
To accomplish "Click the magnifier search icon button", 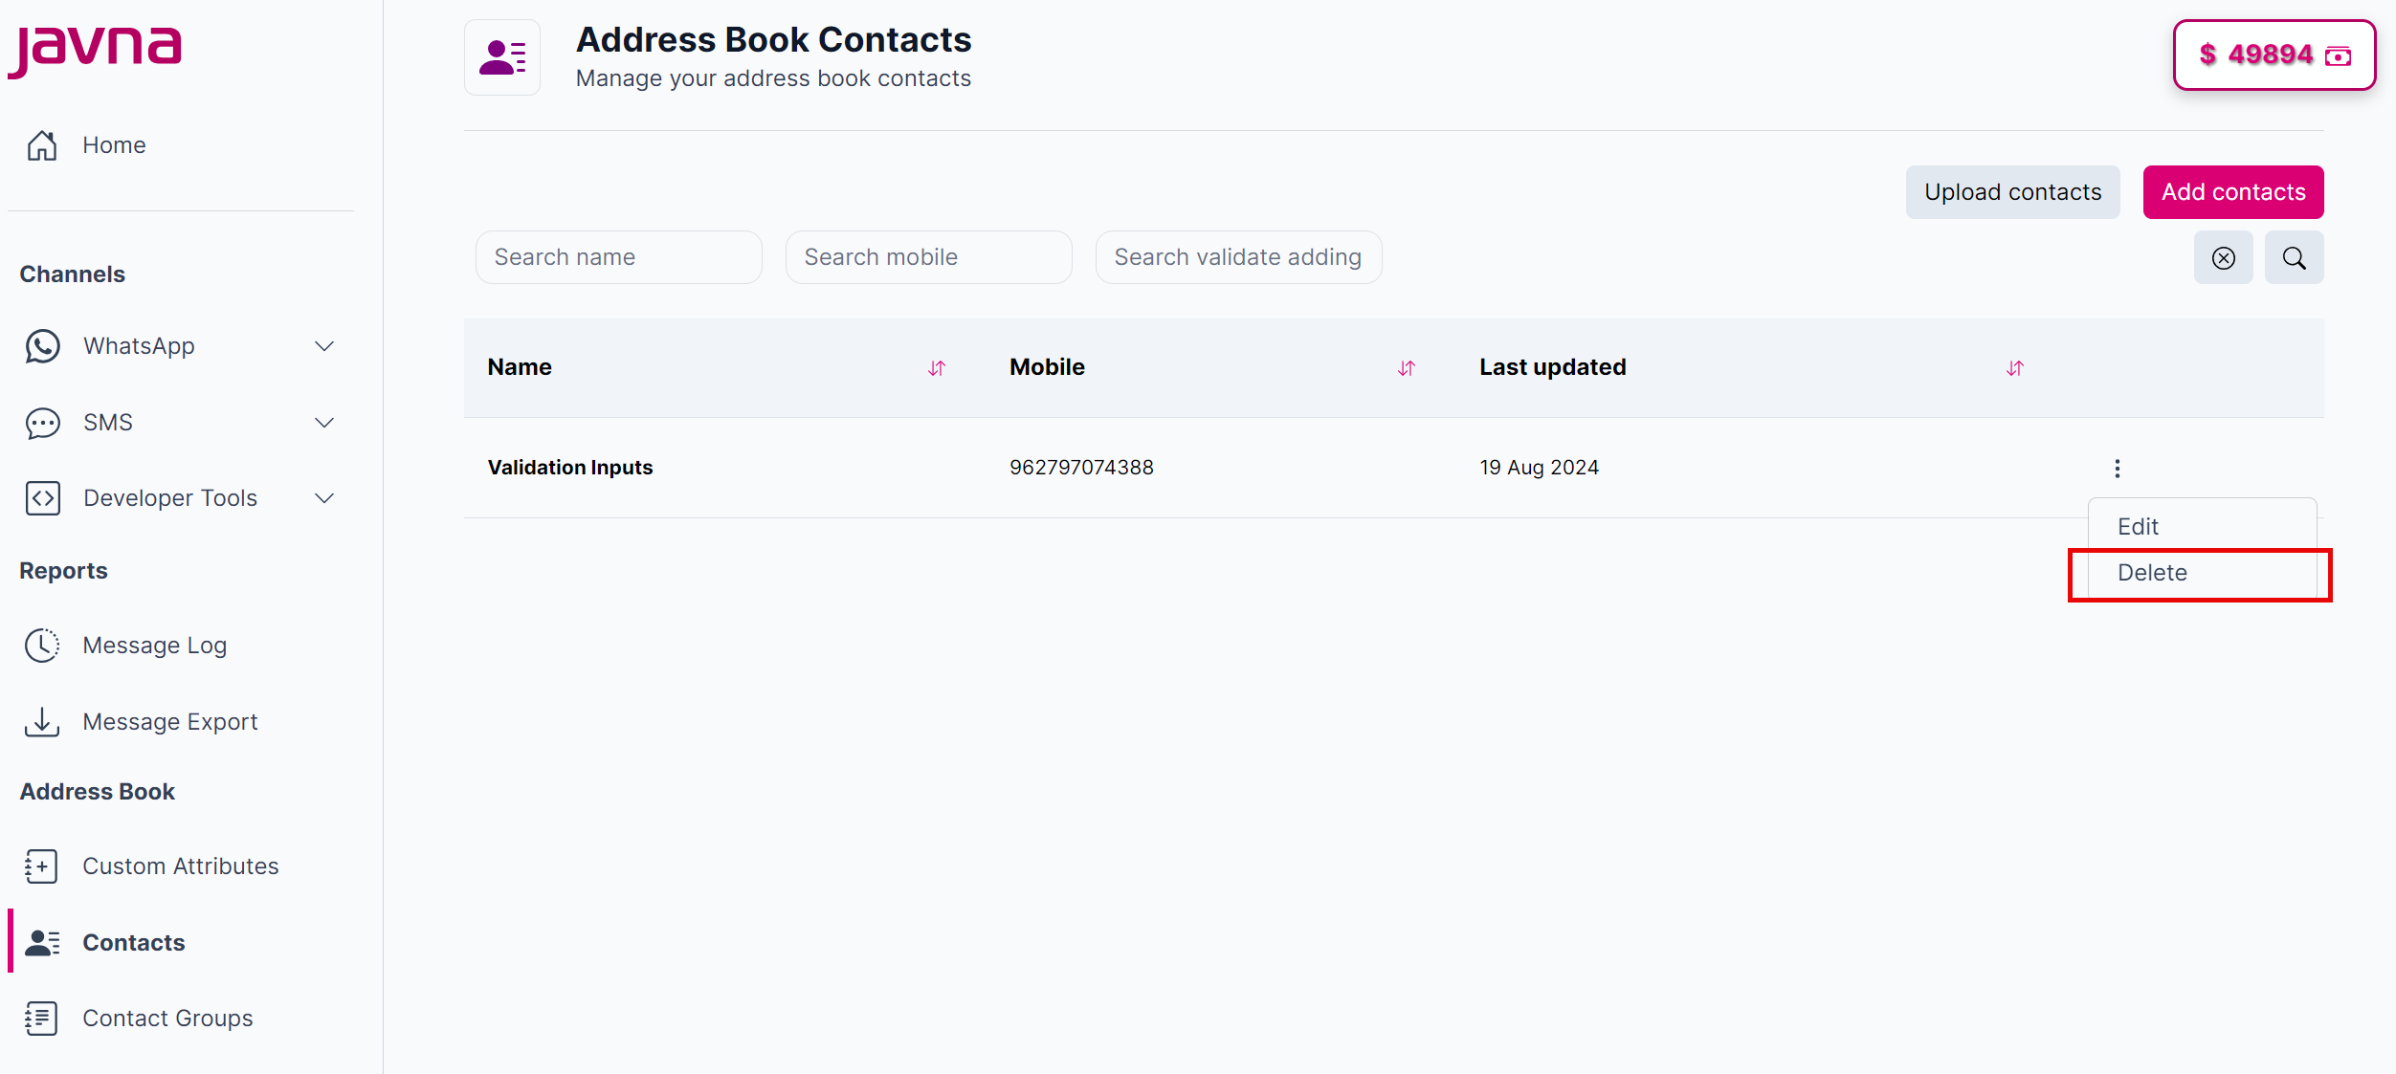I will pos(2294,258).
